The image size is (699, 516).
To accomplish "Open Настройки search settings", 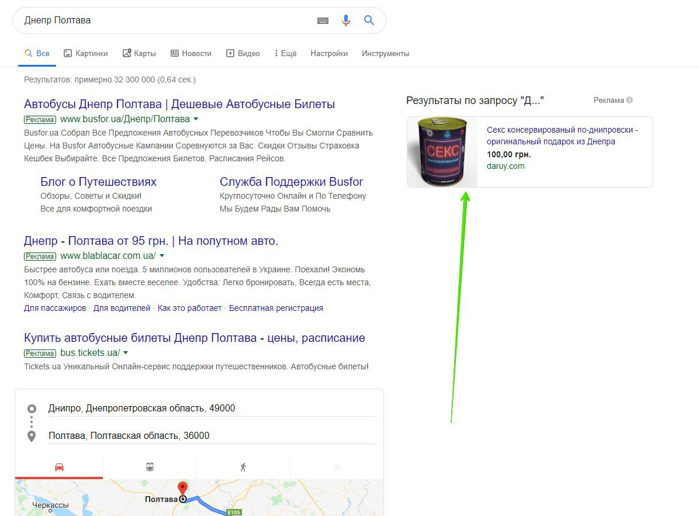I will pos(329,54).
